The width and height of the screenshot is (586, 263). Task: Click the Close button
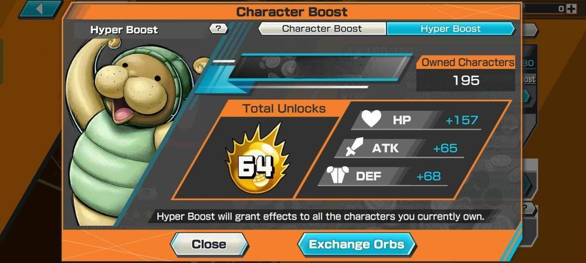pos(209,244)
